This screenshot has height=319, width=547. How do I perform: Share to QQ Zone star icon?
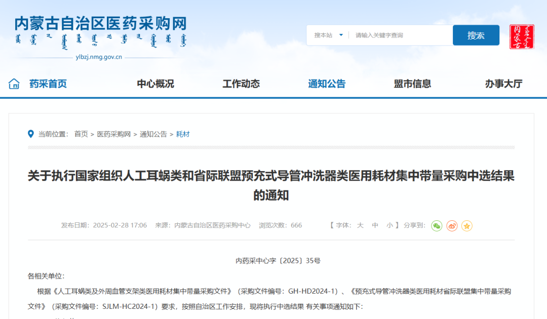pos(467,226)
